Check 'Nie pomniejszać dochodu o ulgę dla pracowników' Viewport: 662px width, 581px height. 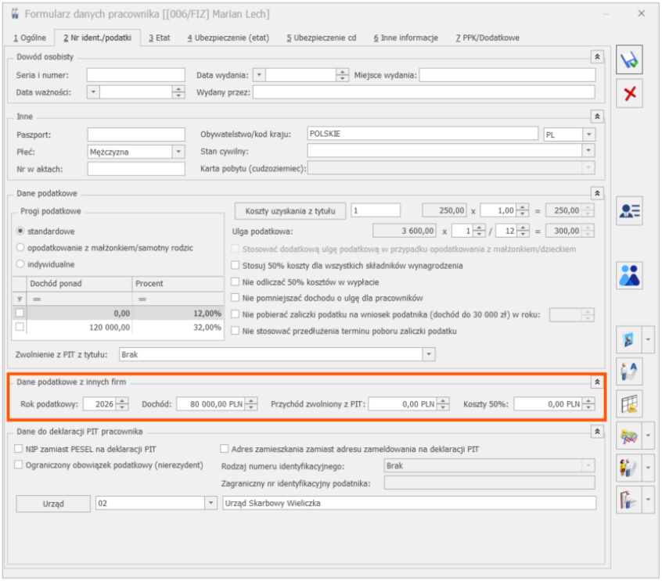236,298
